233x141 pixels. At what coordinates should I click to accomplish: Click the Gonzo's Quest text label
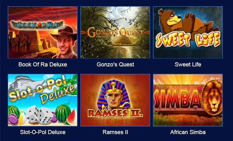(115, 65)
